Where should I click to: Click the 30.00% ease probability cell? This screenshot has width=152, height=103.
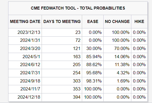[x=93, y=49]
